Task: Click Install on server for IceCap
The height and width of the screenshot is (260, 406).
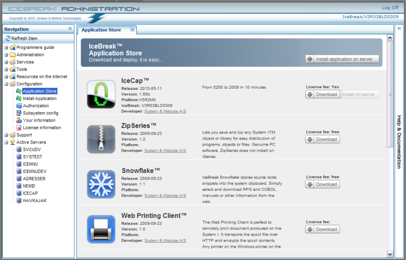Action: coord(359,94)
